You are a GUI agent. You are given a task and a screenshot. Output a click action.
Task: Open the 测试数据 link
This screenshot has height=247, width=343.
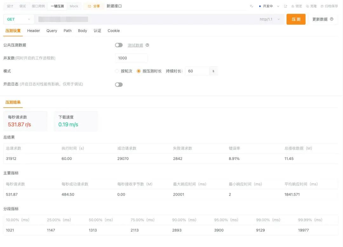(135, 45)
